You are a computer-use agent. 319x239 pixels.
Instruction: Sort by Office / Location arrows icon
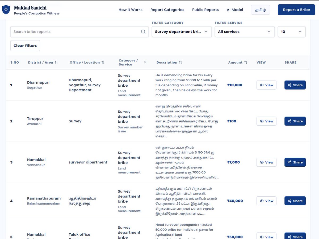[103, 63]
